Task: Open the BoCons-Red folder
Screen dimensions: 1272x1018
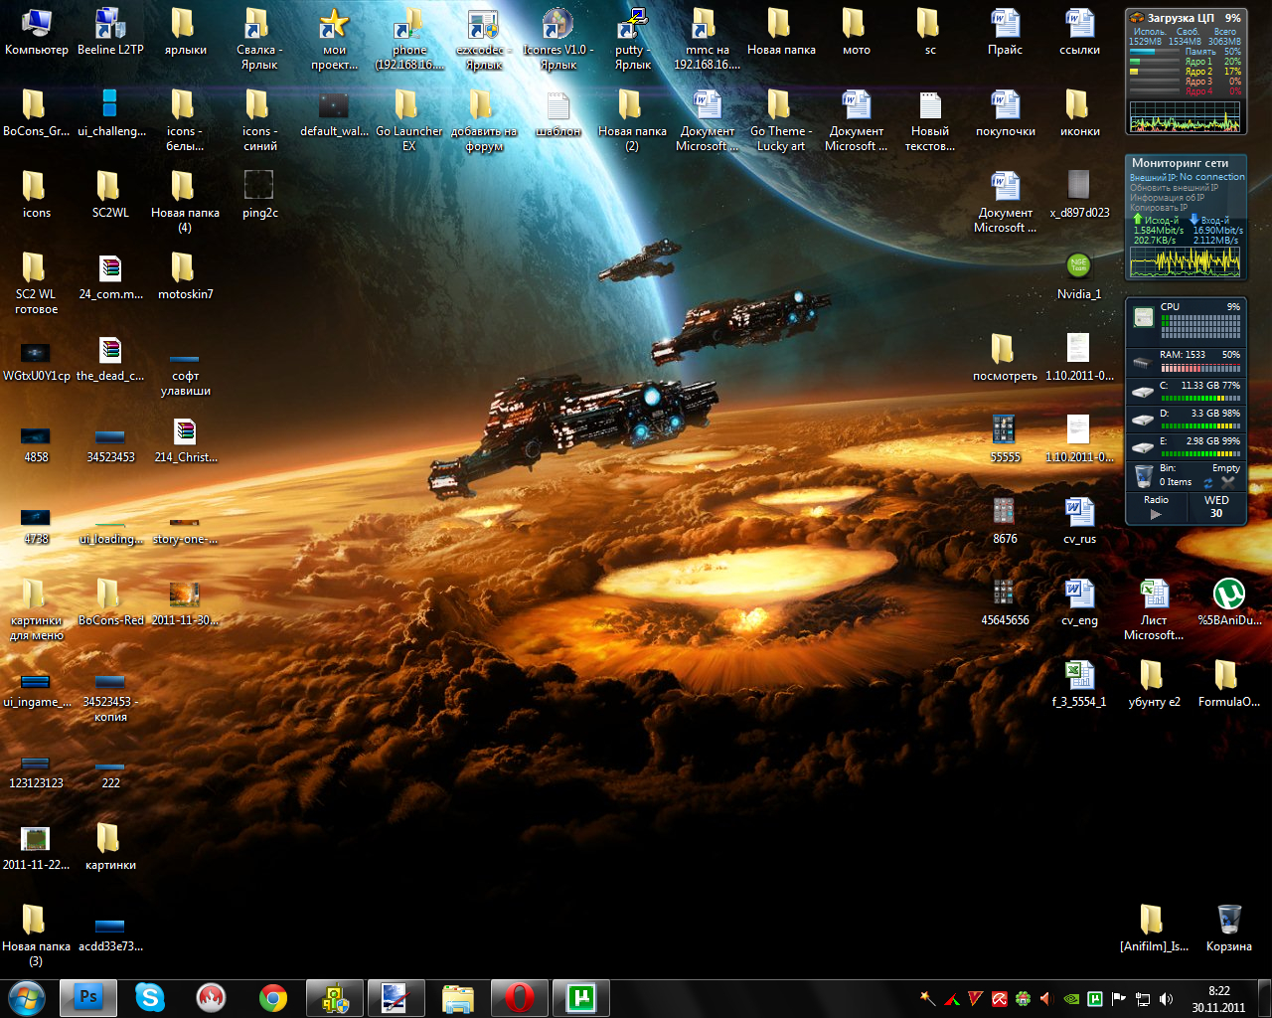Action: (110, 602)
